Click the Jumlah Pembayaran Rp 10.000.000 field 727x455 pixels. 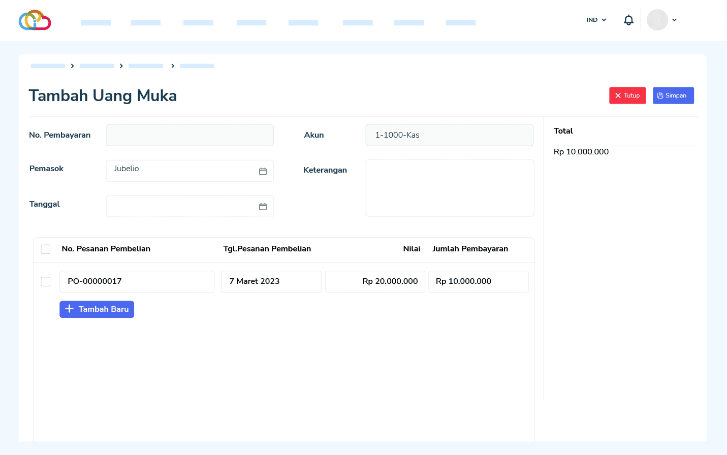(478, 281)
